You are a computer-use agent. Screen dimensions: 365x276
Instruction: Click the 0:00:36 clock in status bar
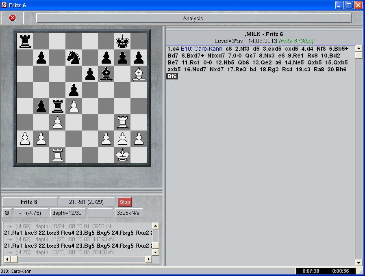[x=340, y=271]
